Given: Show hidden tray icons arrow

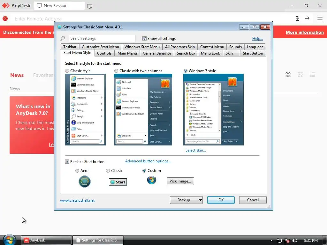Looking at the screenshot, I should click(271, 241).
